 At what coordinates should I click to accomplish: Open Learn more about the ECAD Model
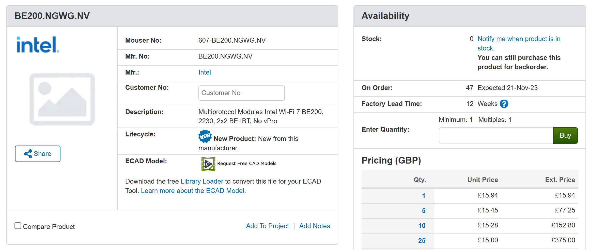click(193, 191)
